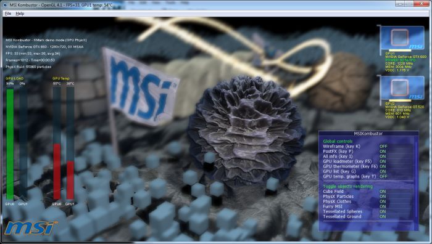
Task: Click the taller red GPU0 temperature bar
Action: tap(57, 171)
